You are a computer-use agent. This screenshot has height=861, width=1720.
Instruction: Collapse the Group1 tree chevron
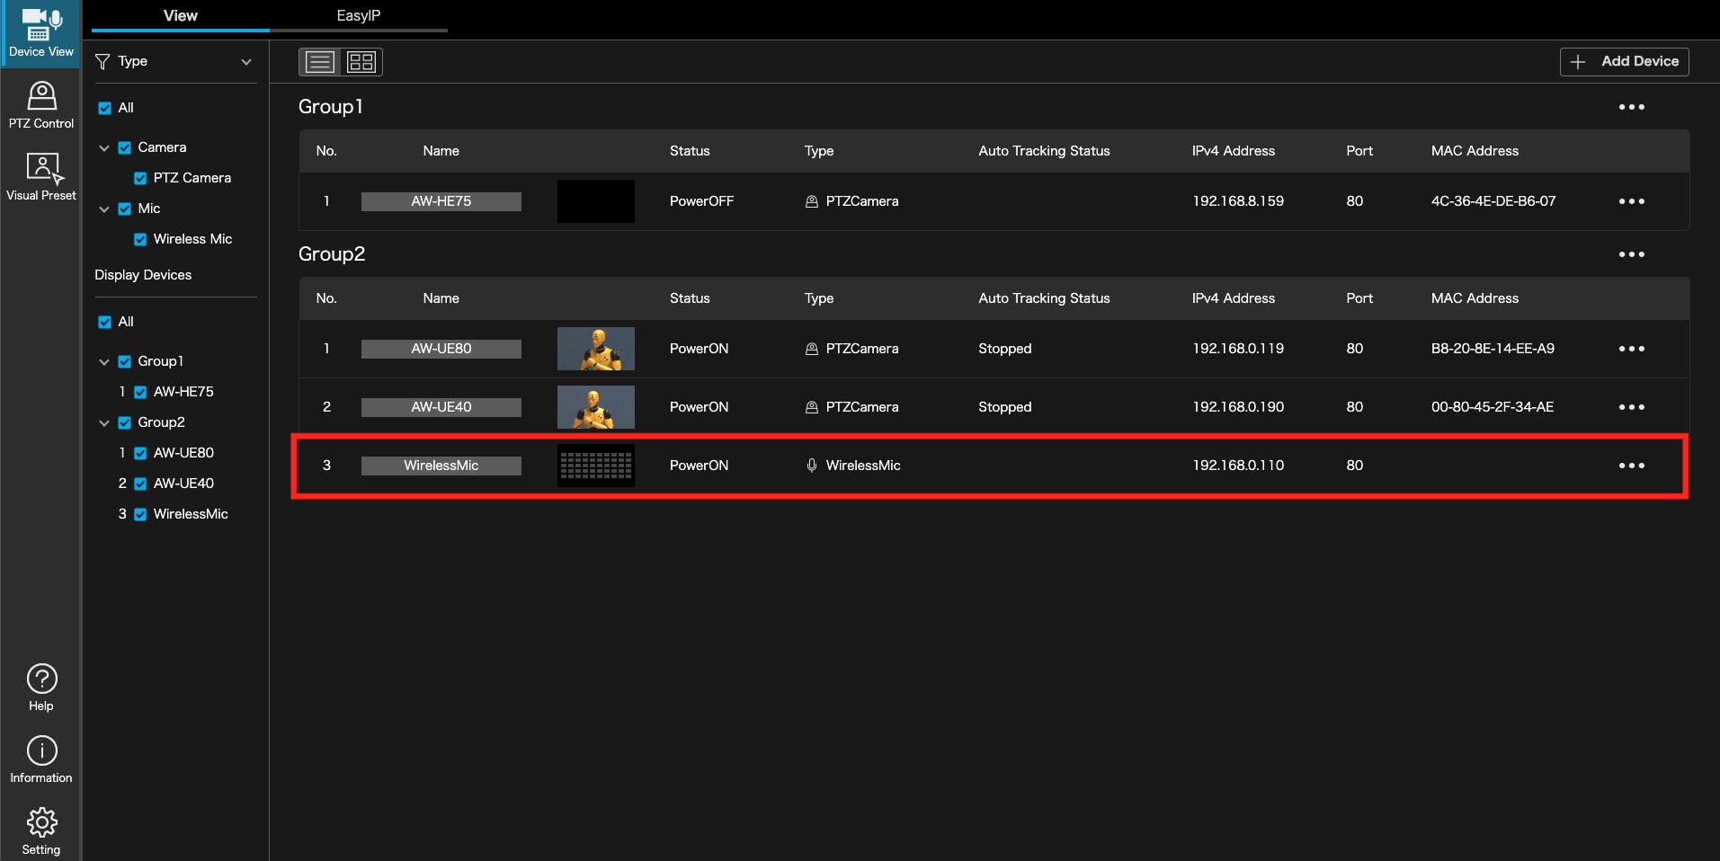coord(104,361)
